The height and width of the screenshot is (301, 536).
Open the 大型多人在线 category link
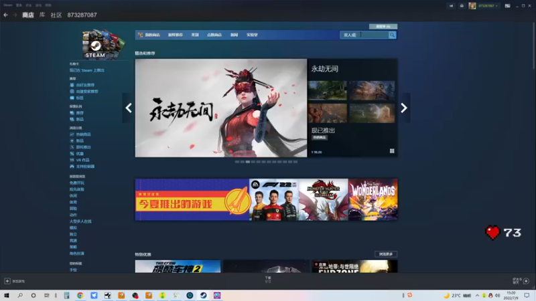point(80,221)
